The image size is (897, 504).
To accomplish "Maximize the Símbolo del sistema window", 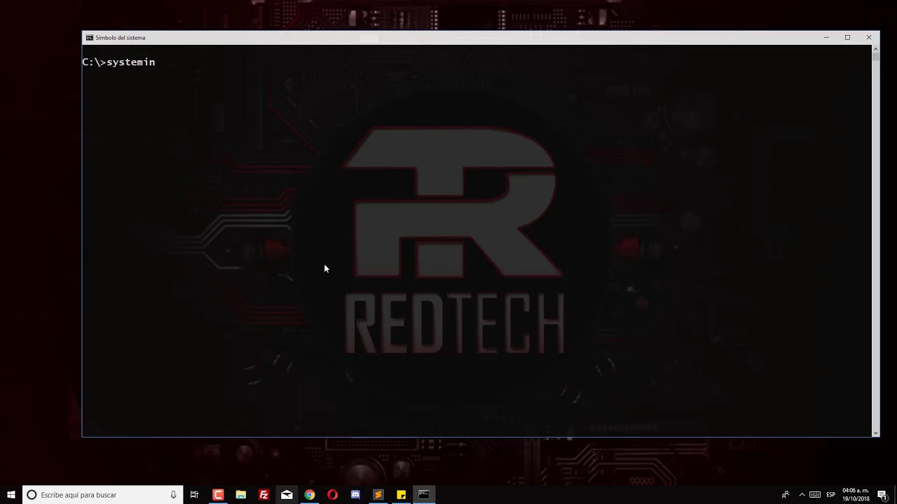I will tap(847, 38).
